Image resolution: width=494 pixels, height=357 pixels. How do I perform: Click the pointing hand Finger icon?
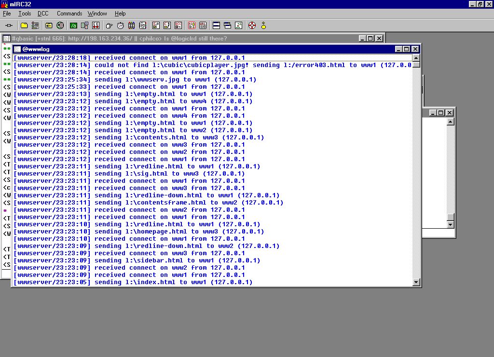(109, 25)
